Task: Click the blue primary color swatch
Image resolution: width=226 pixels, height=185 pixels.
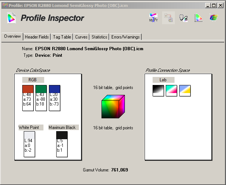Action: tap(54, 89)
